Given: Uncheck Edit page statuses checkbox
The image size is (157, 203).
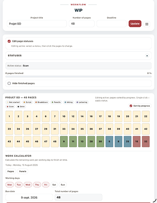Looking at the screenshot, I should pos(9,41).
